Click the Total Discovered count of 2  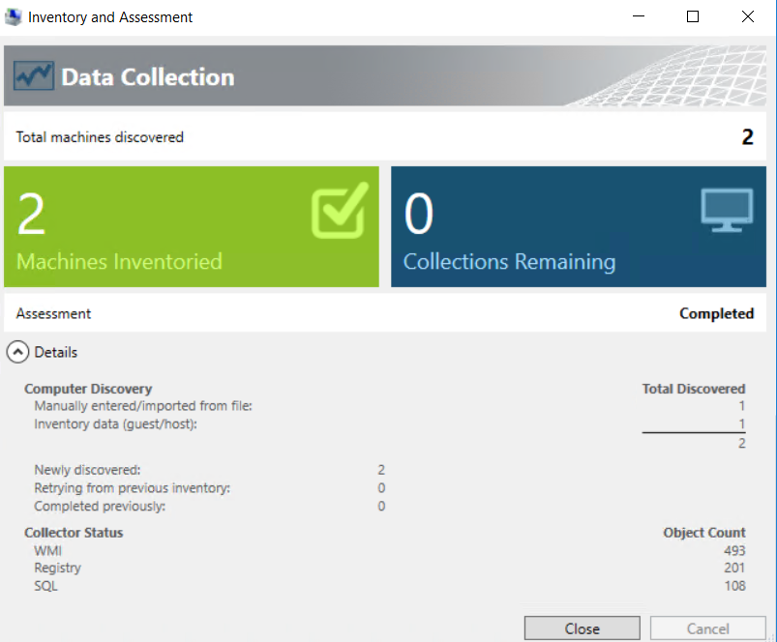pyautogui.click(x=741, y=443)
